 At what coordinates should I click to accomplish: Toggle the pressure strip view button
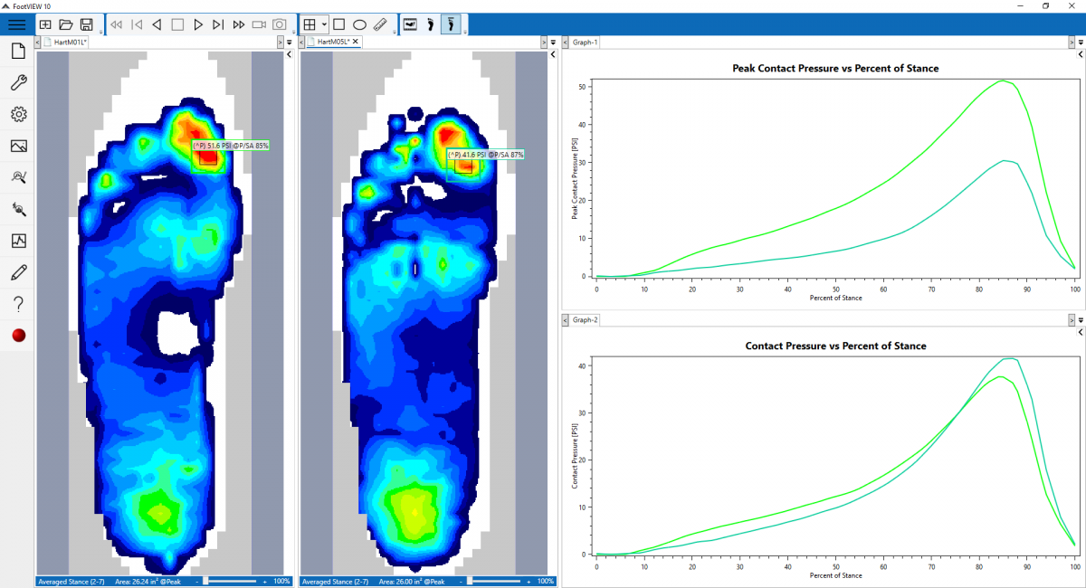click(x=410, y=24)
